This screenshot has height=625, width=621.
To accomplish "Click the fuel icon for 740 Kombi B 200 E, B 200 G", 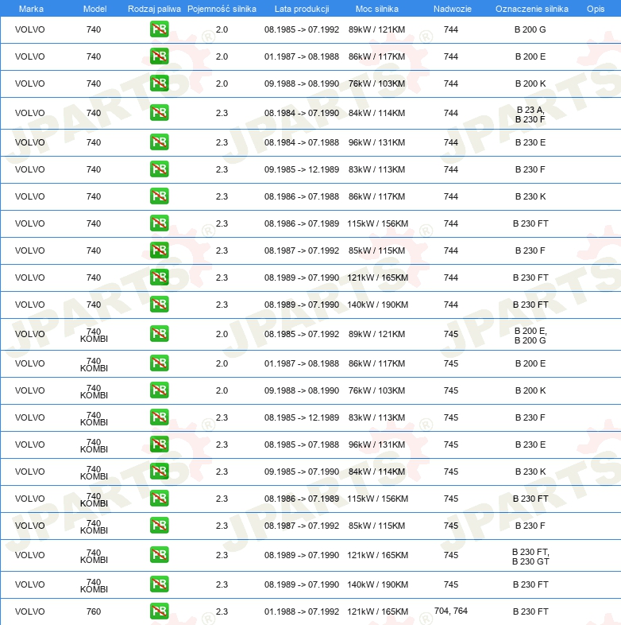I will pos(160,334).
